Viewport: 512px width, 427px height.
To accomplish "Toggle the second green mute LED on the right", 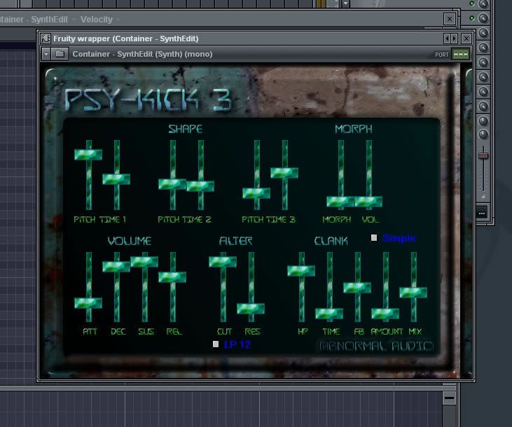I will pyautogui.click(x=472, y=18).
